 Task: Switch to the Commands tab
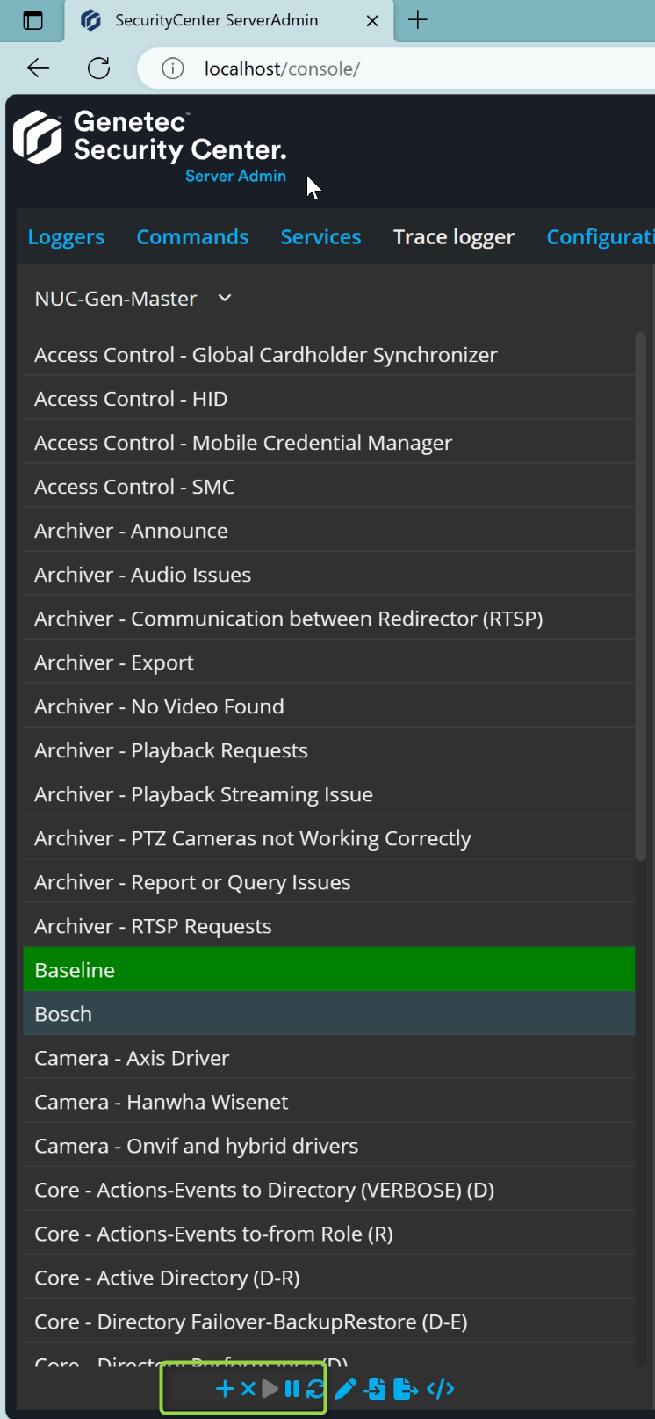click(192, 237)
